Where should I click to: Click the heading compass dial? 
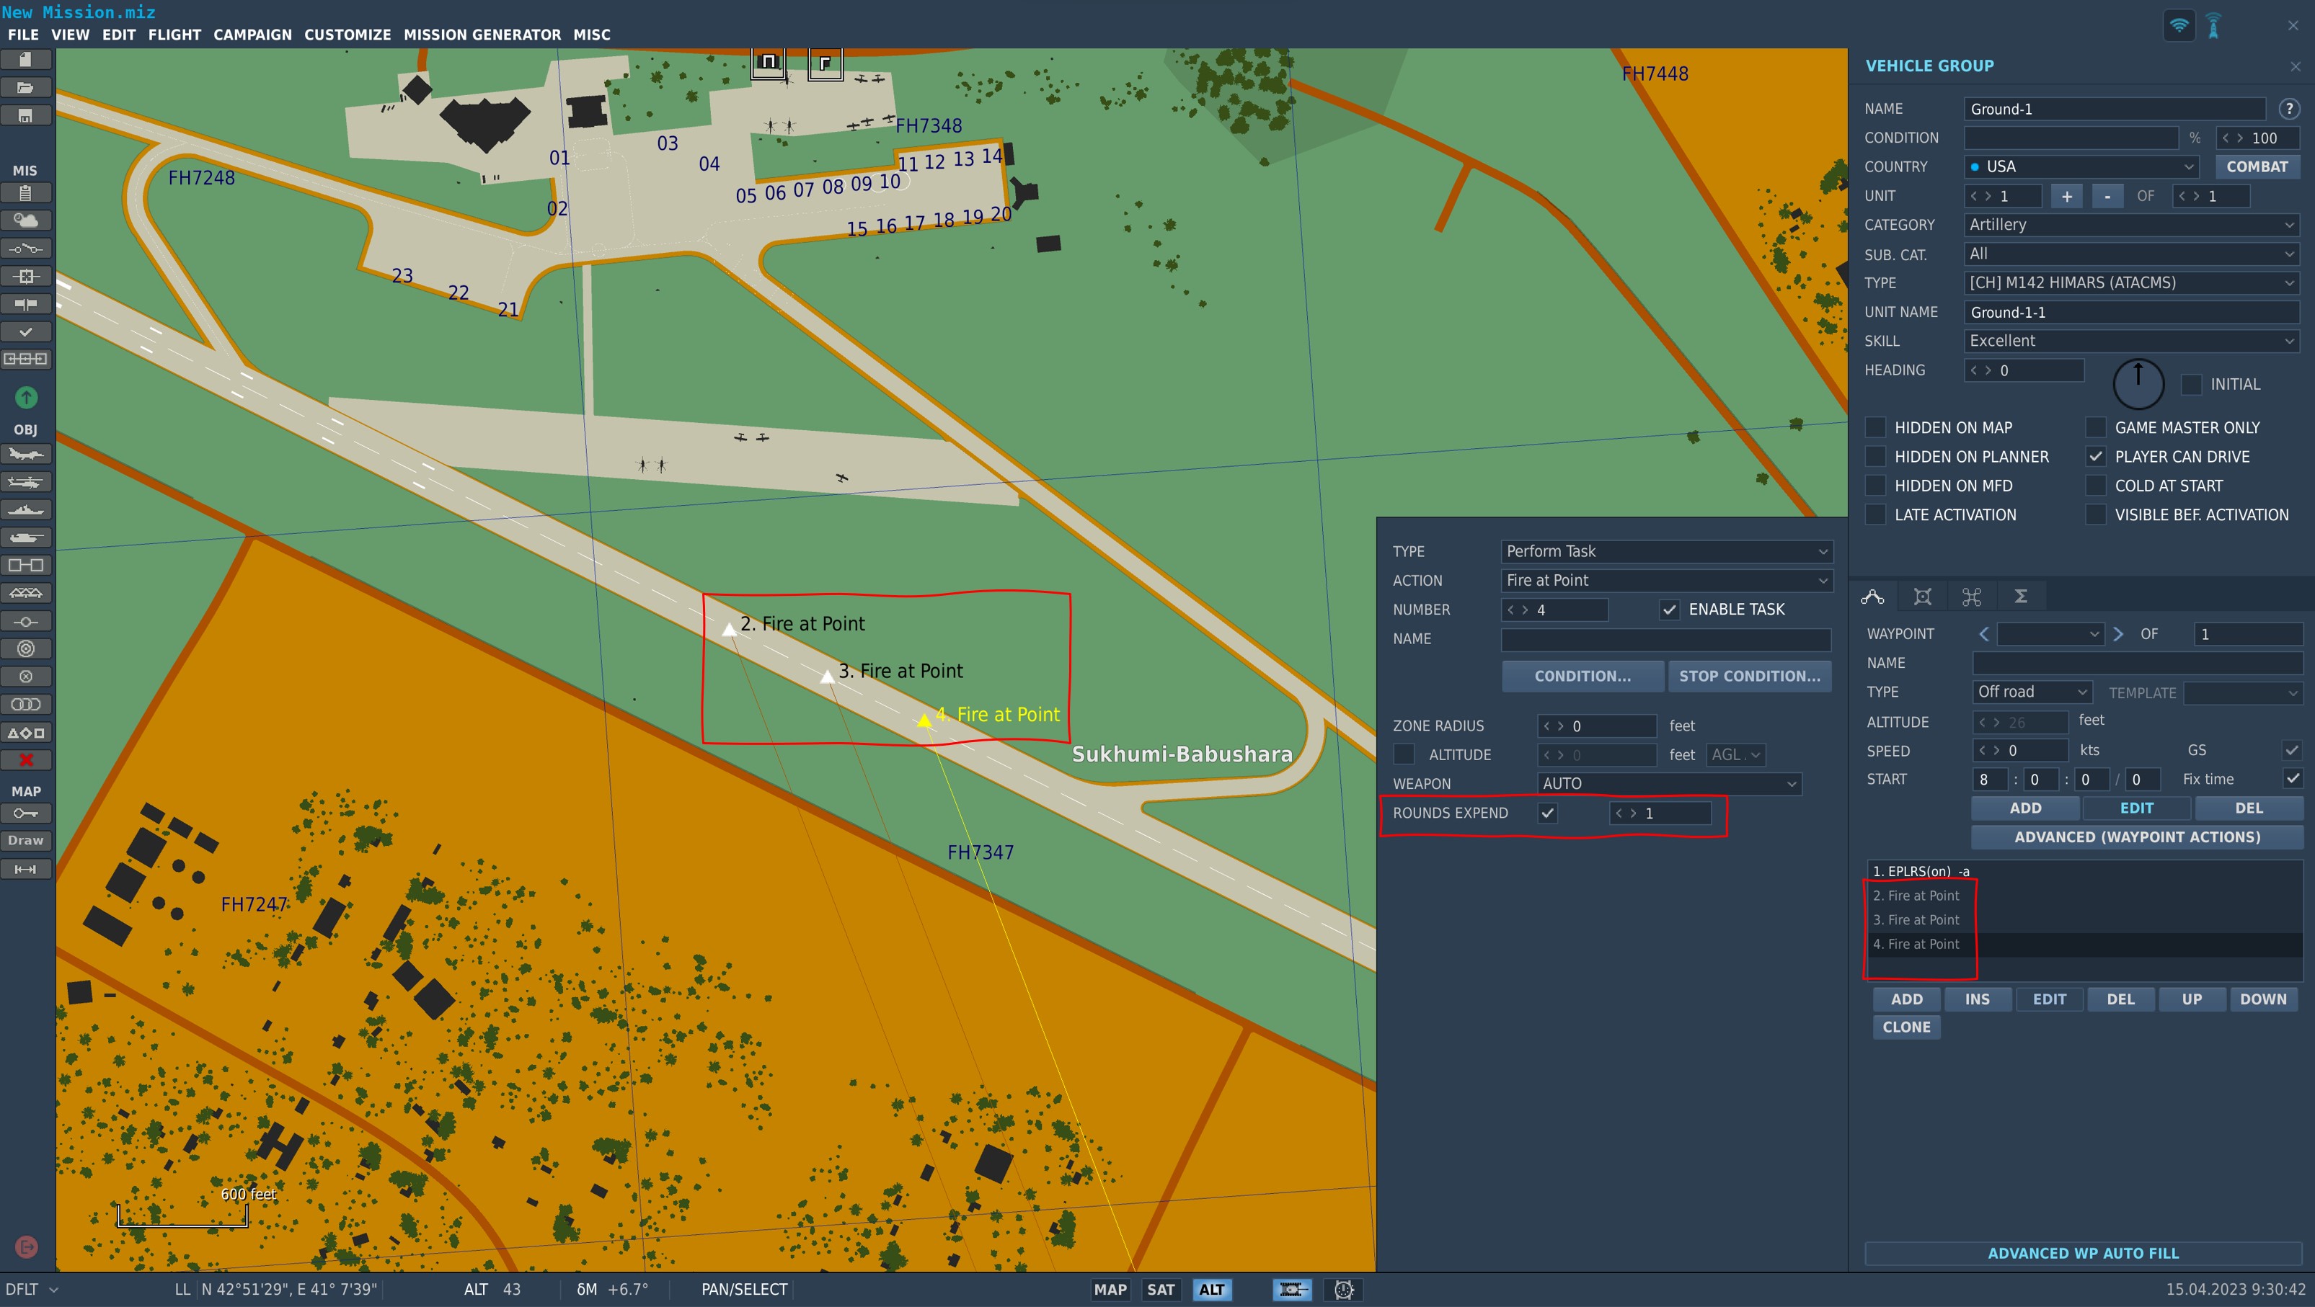click(x=2138, y=385)
